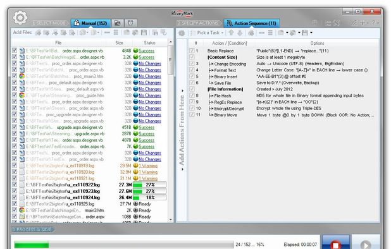Image resolution: width=391 pixels, height=249 pixels.
Task: Switch to the alarm-clock scheduled mode tab
Action: (130, 23)
